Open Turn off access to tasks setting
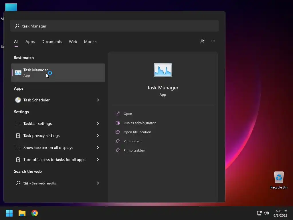Image resolution: width=293 pixels, height=220 pixels. 58,160
